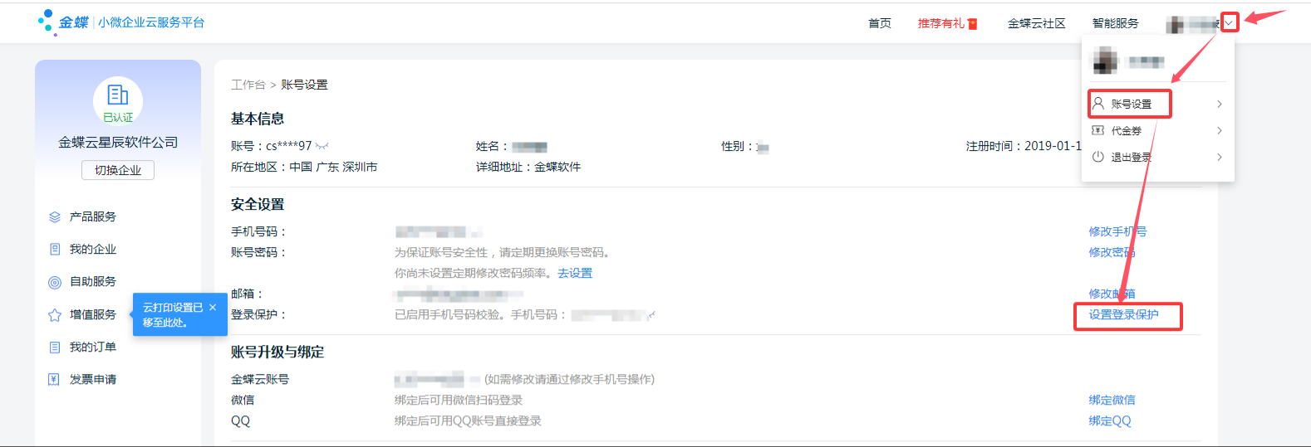Toggle account number visibility eye icon

click(322, 146)
